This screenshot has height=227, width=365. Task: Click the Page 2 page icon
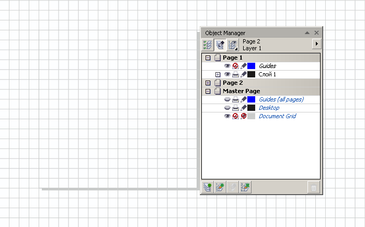[218, 83]
